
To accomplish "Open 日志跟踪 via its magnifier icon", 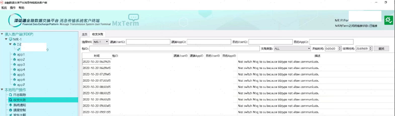I will [x=11, y=95].
